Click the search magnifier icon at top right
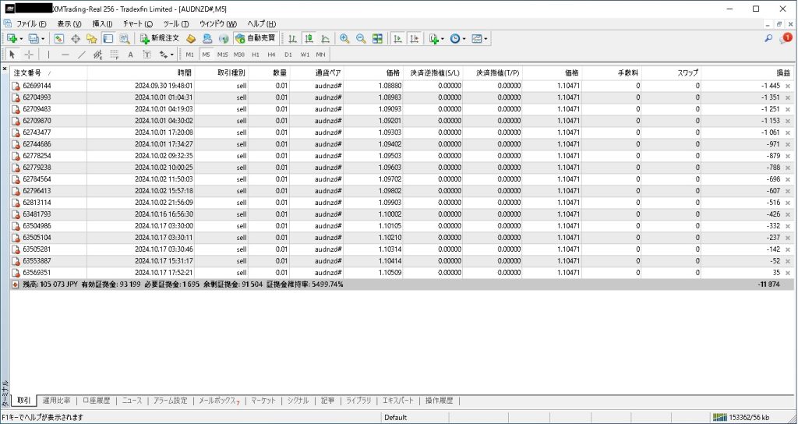The image size is (798, 424). coord(768,38)
